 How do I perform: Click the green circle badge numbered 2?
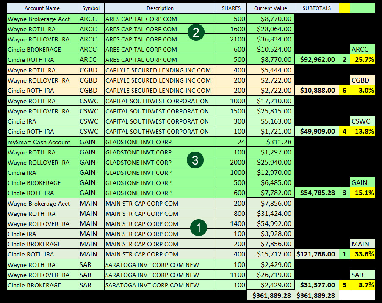coord(196,33)
